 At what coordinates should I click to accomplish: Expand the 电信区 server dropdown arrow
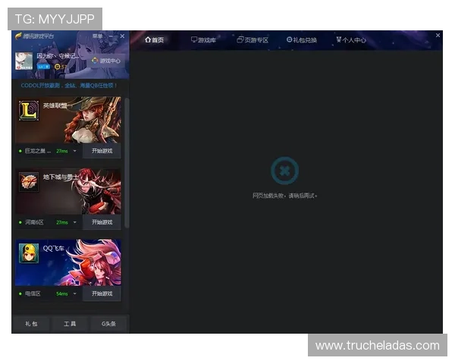point(75,293)
